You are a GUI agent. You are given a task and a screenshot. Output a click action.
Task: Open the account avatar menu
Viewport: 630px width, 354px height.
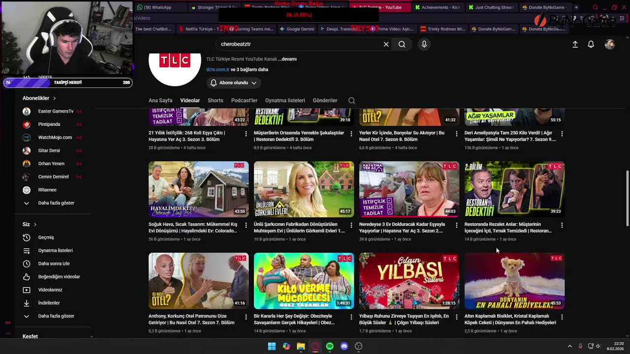610,44
